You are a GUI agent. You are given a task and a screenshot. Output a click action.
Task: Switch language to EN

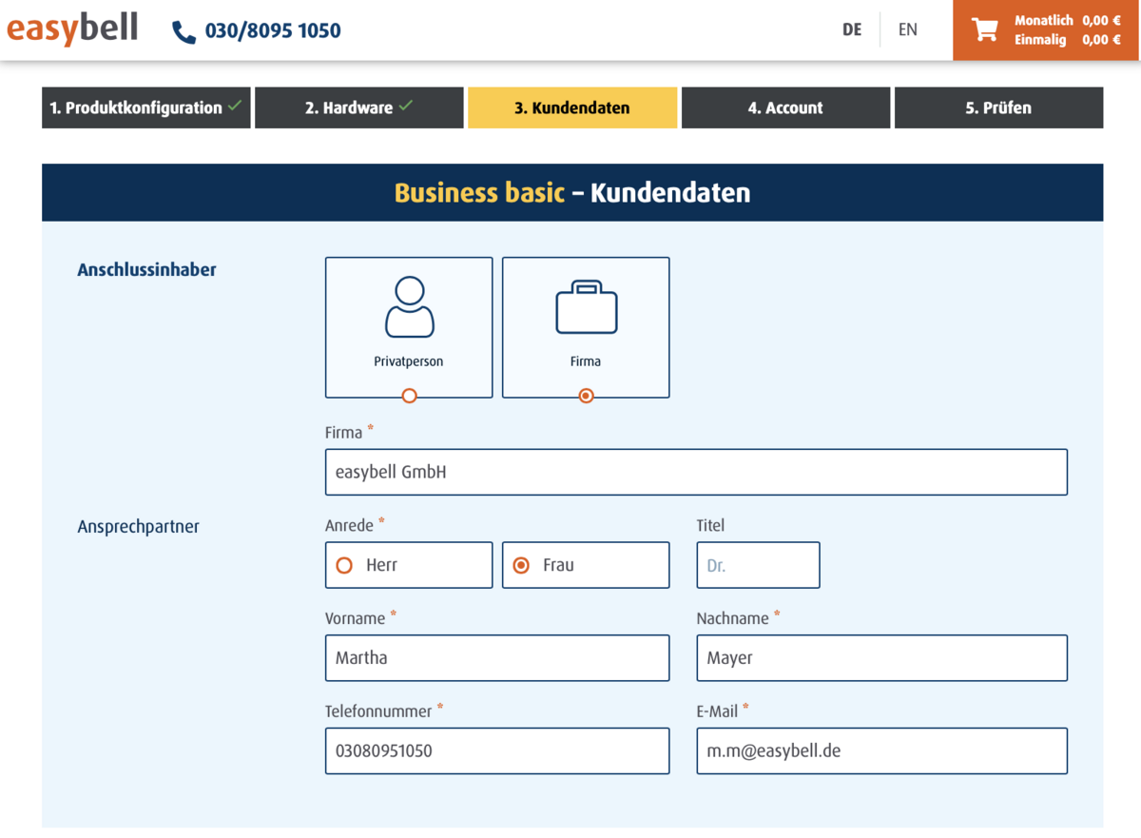point(907,29)
